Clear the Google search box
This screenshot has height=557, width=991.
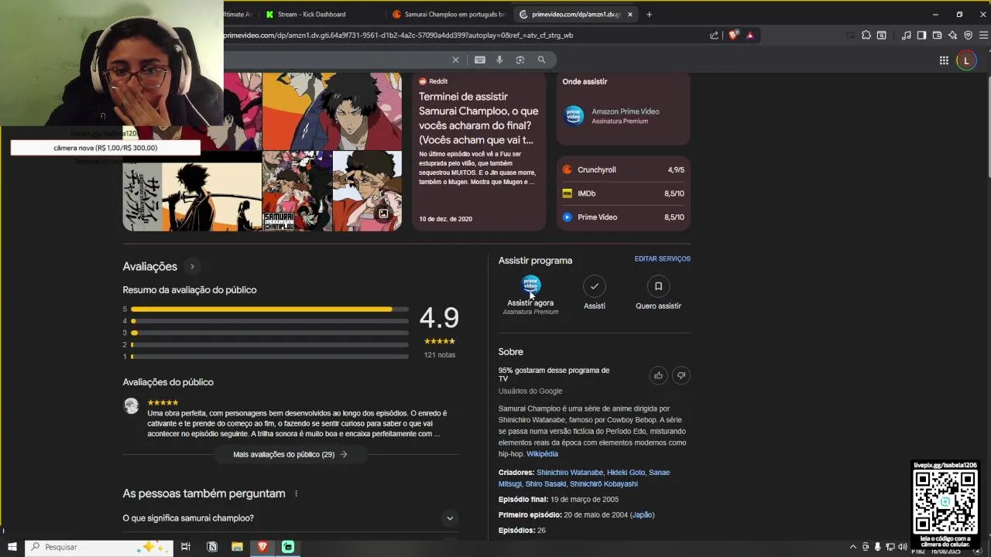[x=455, y=60]
